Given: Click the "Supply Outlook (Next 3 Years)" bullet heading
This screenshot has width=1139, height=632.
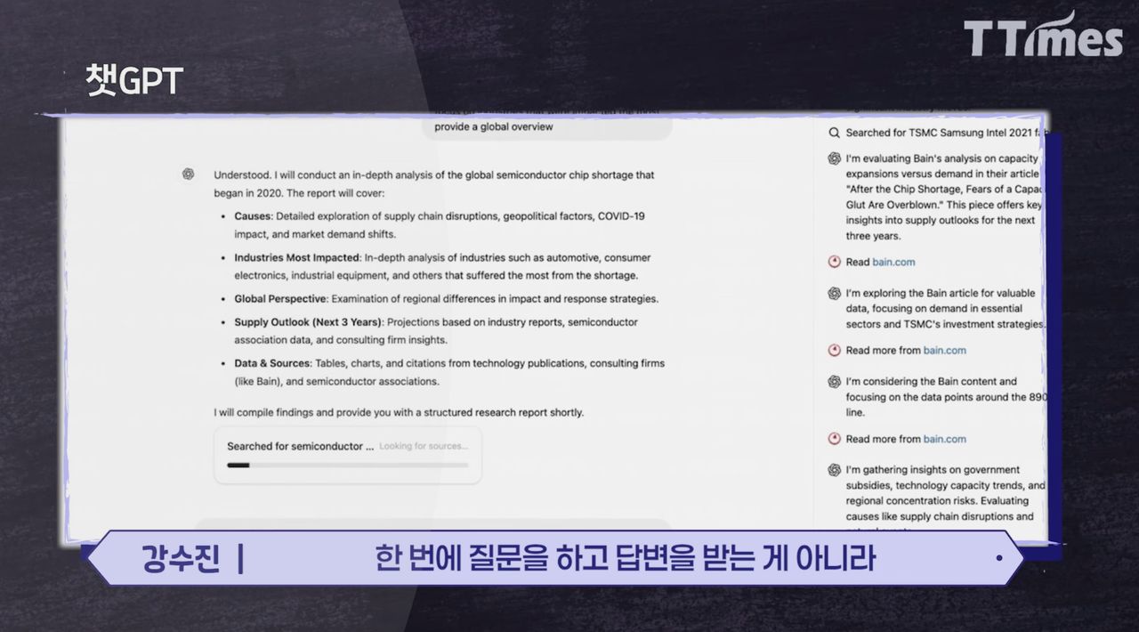Looking at the screenshot, I should tap(308, 322).
